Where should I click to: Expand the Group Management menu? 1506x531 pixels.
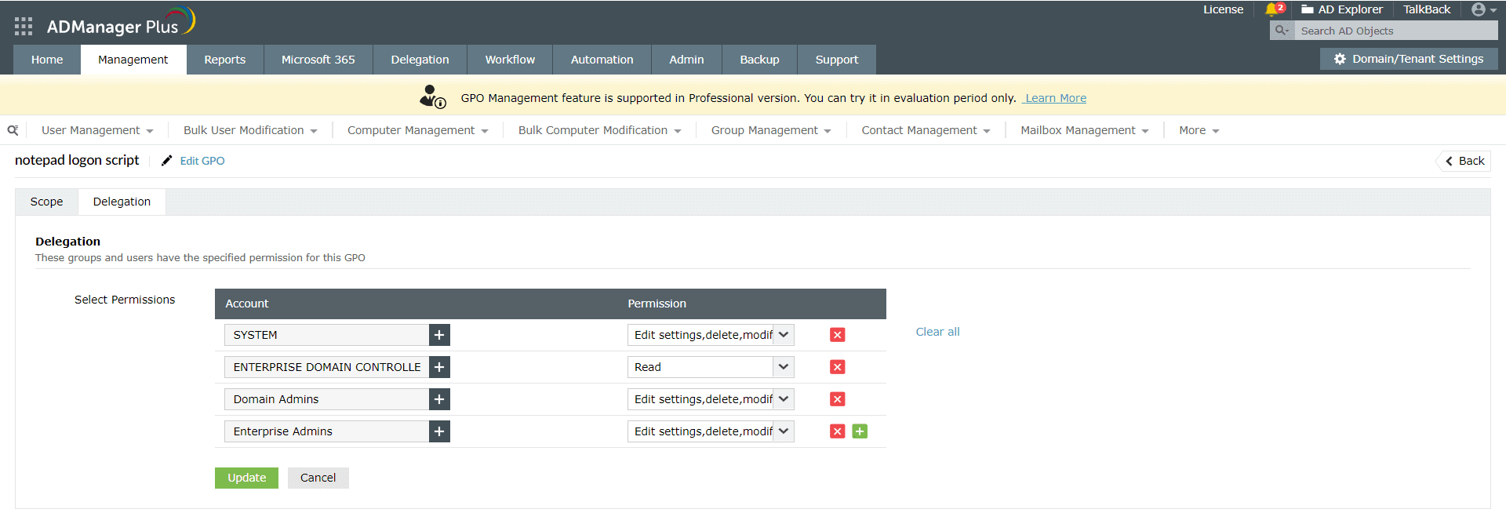click(x=770, y=130)
